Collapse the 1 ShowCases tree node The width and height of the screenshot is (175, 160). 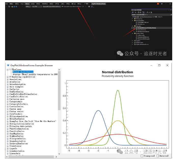[8, 69]
